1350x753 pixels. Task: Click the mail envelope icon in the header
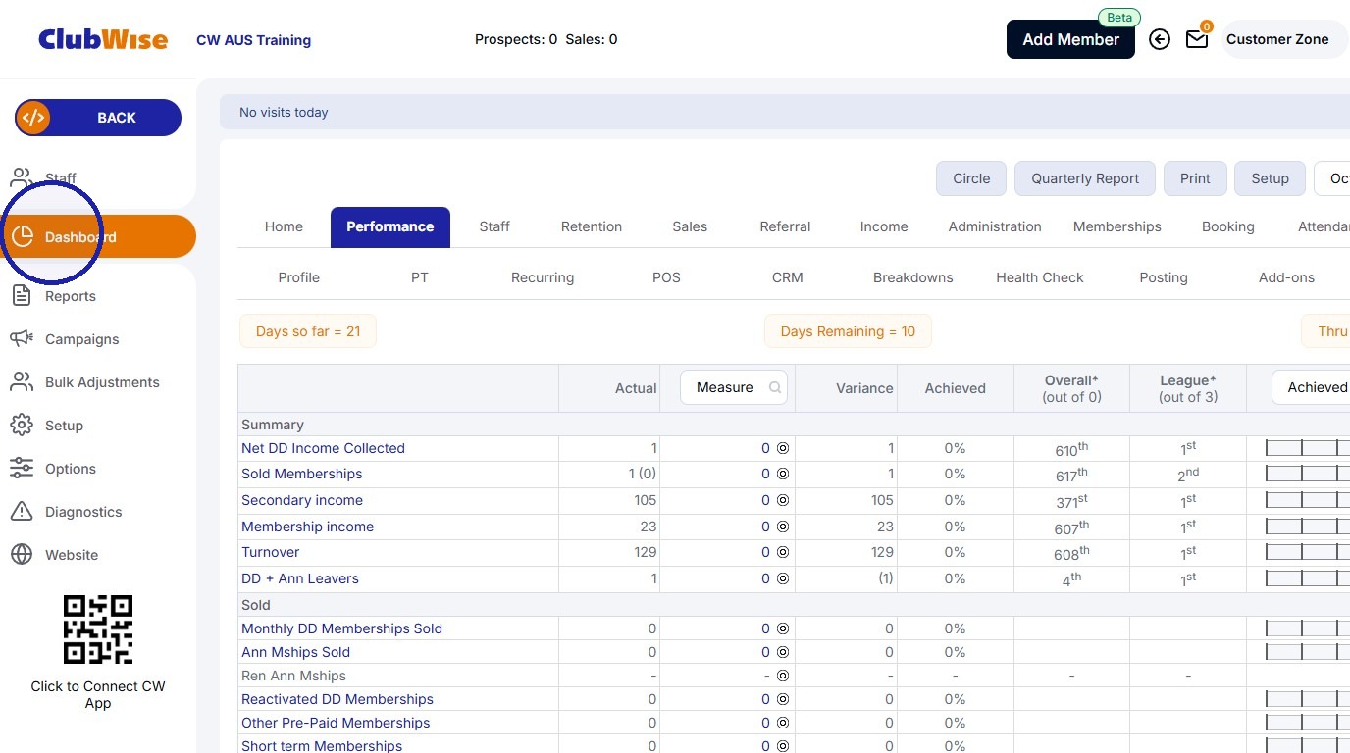click(1197, 39)
